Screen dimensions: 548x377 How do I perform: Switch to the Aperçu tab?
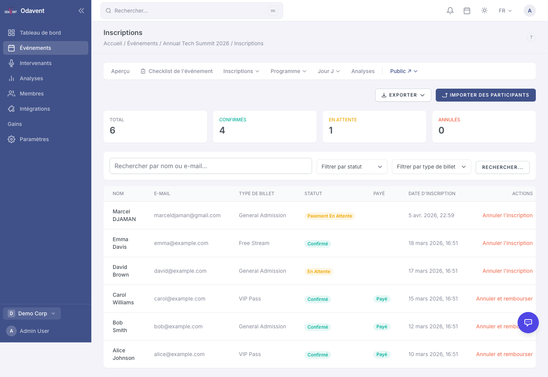pos(120,71)
